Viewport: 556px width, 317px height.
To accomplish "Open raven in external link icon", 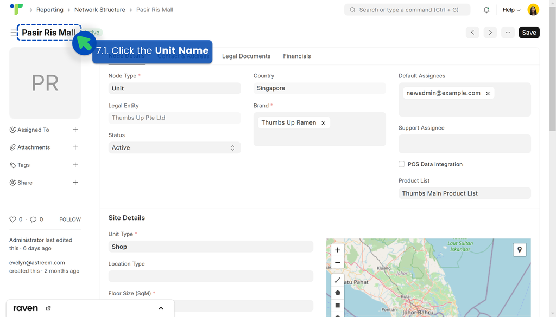I will [48, 308].
